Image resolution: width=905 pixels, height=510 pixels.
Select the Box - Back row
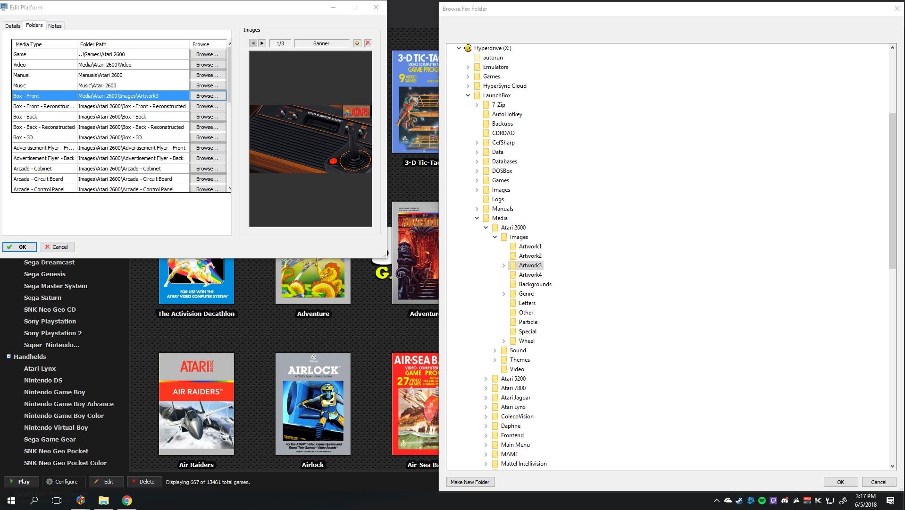coord(119,117)
